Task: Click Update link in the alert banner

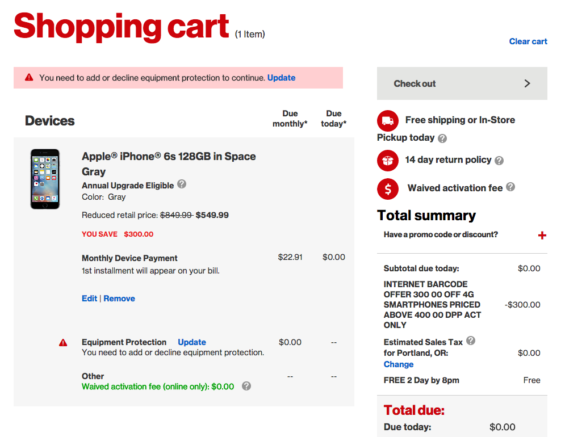Action: point(281,78)
